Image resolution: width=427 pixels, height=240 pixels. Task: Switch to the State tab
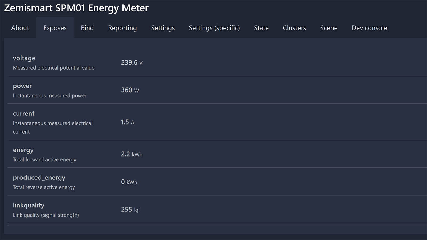pyautogui.click(x=261, y=28)
